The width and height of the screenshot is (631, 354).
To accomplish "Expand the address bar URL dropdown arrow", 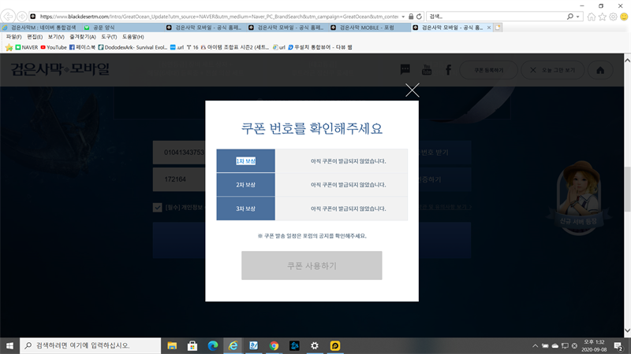I will [405, 16].
